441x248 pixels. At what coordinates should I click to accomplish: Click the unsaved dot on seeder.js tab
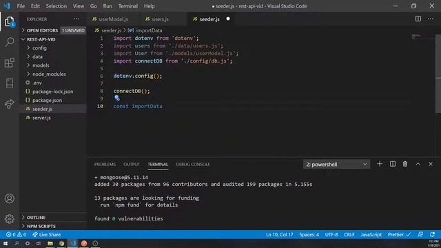tap(228, 19)
